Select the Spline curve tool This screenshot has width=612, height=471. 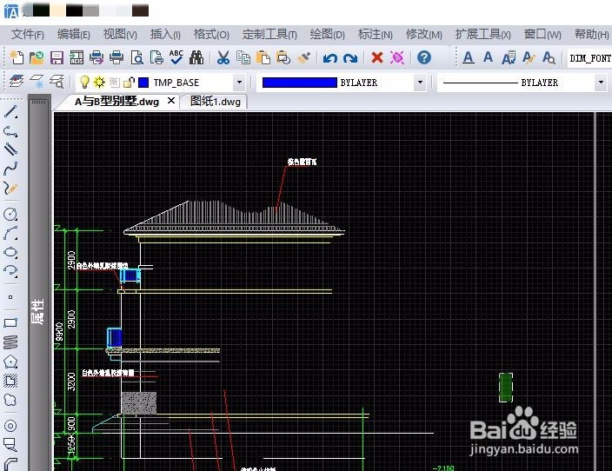pos(11,169)
